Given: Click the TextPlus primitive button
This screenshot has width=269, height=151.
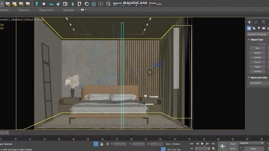Looking at the screenshot, I should [257, 71].
